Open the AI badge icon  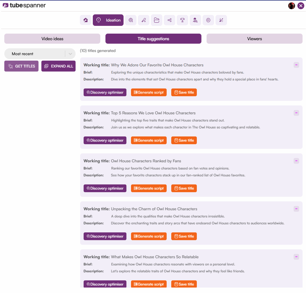click(208, 20)
